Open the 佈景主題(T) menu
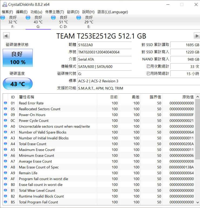 point(55,12)
